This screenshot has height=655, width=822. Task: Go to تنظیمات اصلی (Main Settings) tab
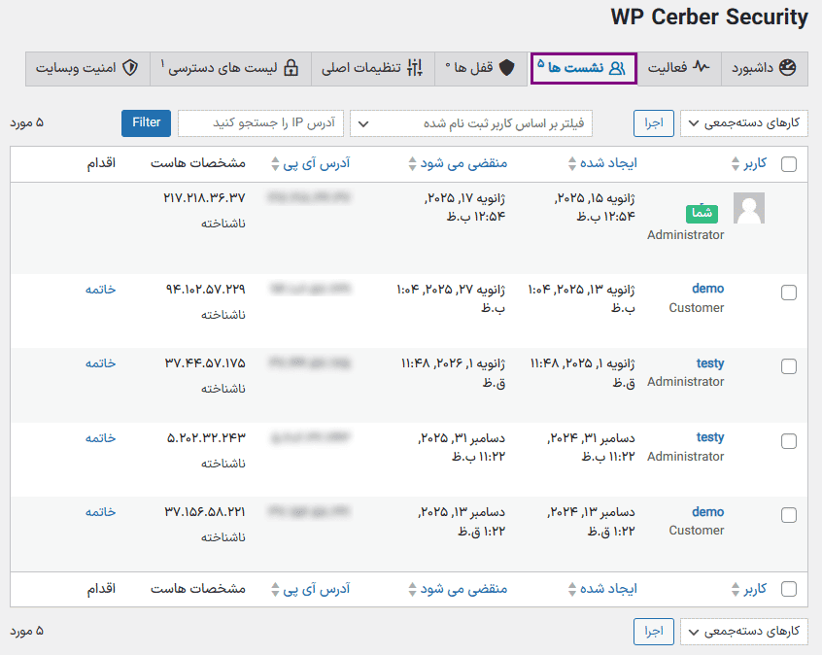[373, 68]
